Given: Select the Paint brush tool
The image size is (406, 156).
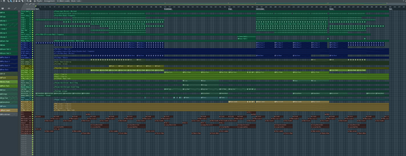Looking at the screenshot, I should tap(11, 1).
